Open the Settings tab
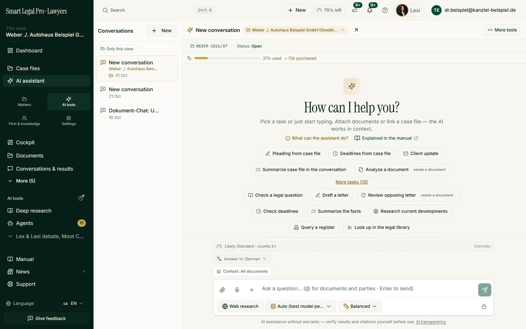The image size is (526, 329). pyautogui.click(x=69, y=120)
